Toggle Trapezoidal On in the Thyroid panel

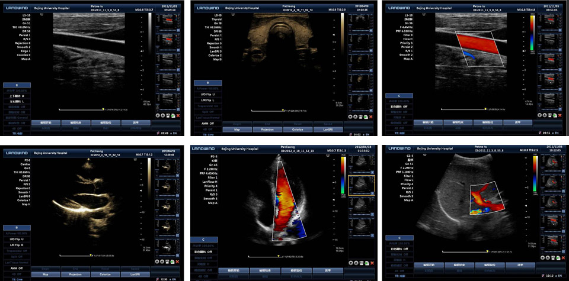[208, 106]
